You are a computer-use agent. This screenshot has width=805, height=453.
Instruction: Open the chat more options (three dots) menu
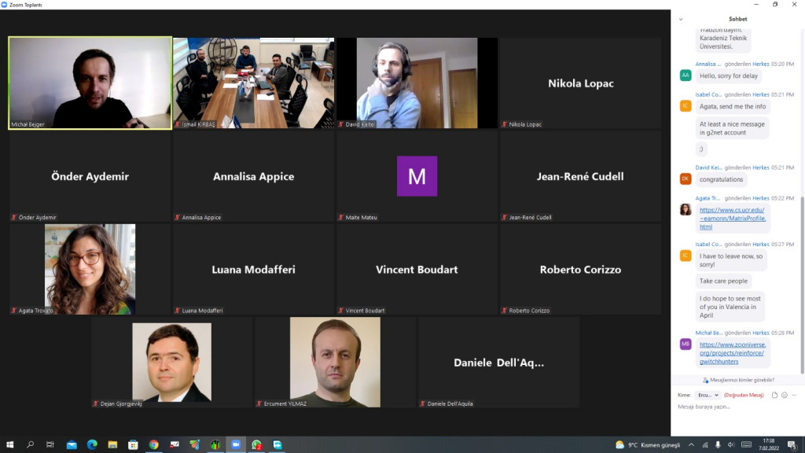[x=794, y=395]
